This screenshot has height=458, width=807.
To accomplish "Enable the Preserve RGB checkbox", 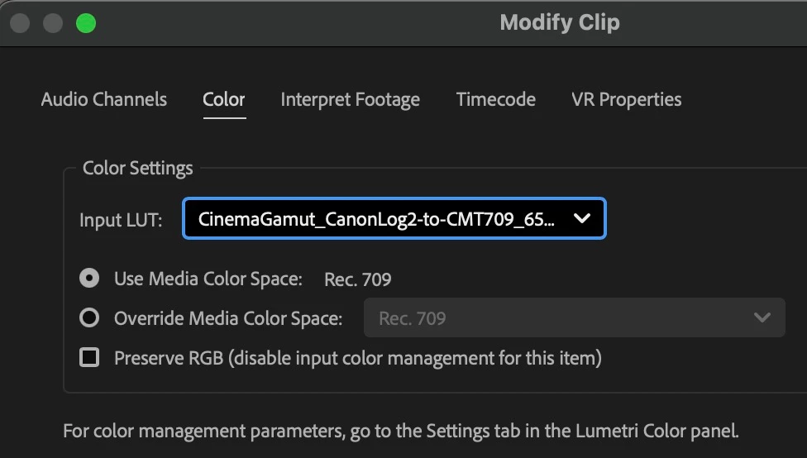I will click(89, 357).
